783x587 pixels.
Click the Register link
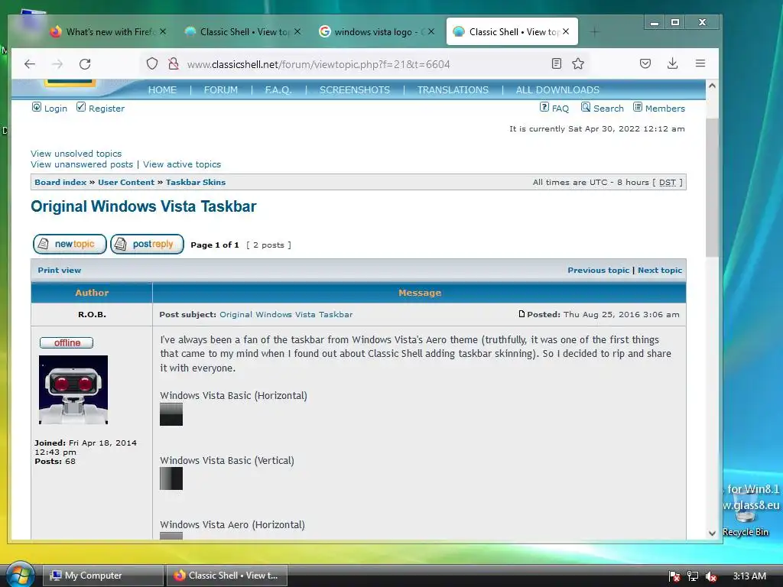106,109
